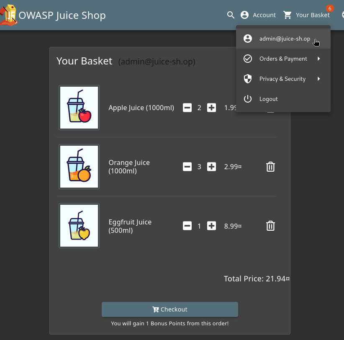Decrease Eggfruit Juice quantity with minus
This screenshot has width=344, height=340.
coord(187,226)
